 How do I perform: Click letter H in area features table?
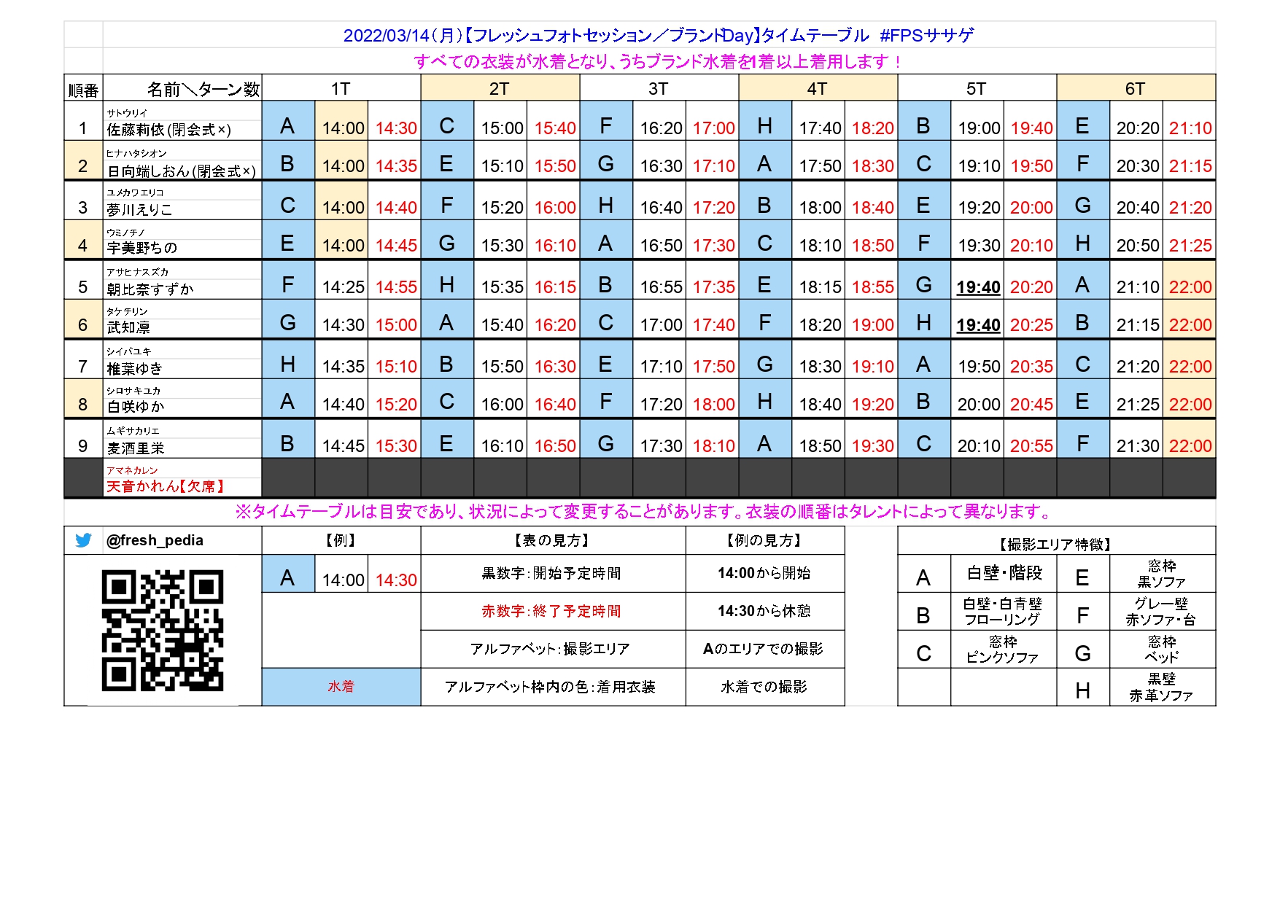[x=1083, y=691]
